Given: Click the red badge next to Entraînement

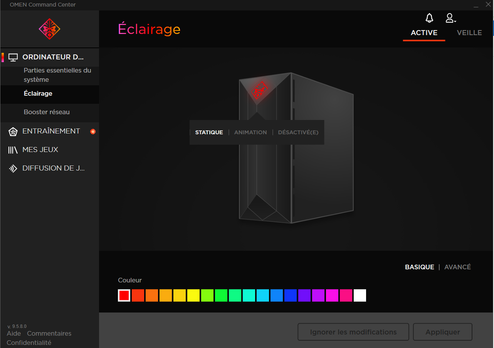Looking at the screenshot, I should (93, 132).
